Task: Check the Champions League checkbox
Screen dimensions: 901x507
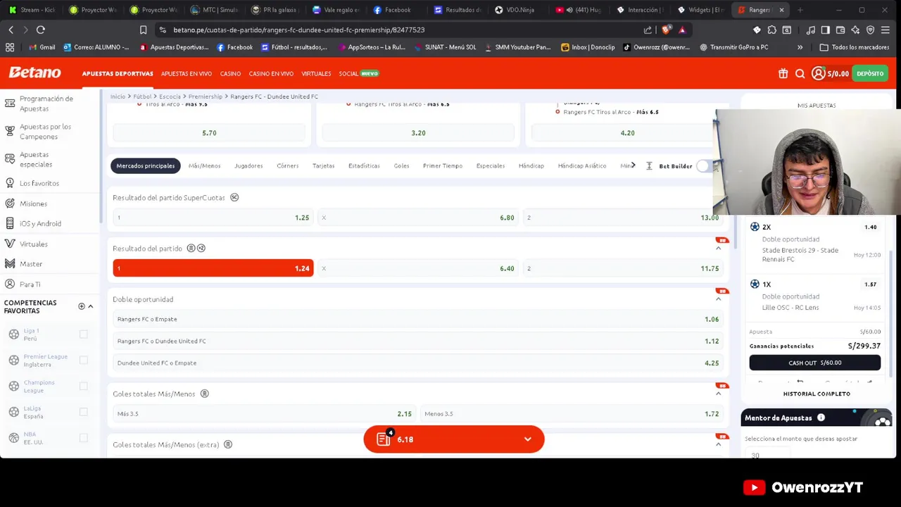Action: (83, 386)
